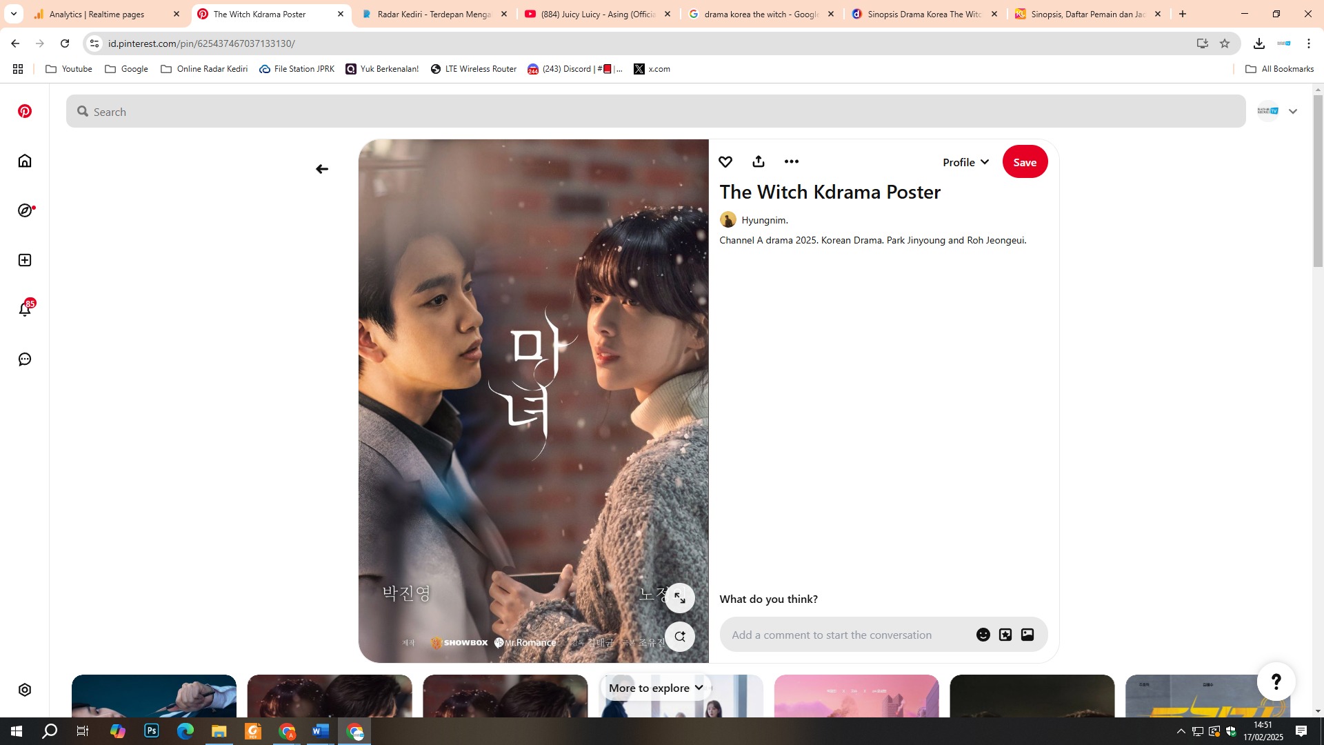
Task: Expand the account chevron next to the avatar
Action: coord(1293,111)
